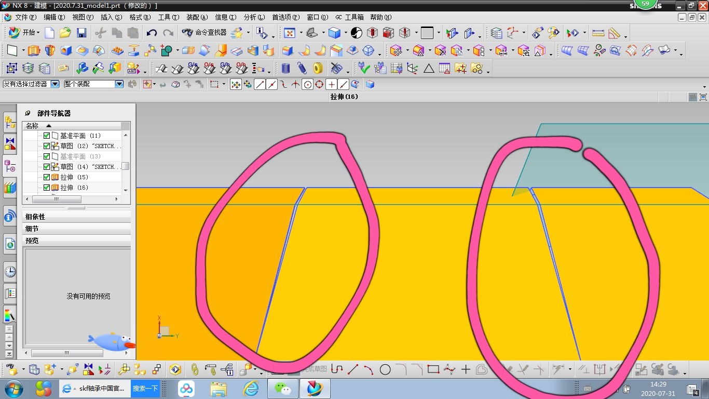The image size is (709, 399).
Task: Open the Constraint Navigator sidebar tab
Action: (10, 144)
